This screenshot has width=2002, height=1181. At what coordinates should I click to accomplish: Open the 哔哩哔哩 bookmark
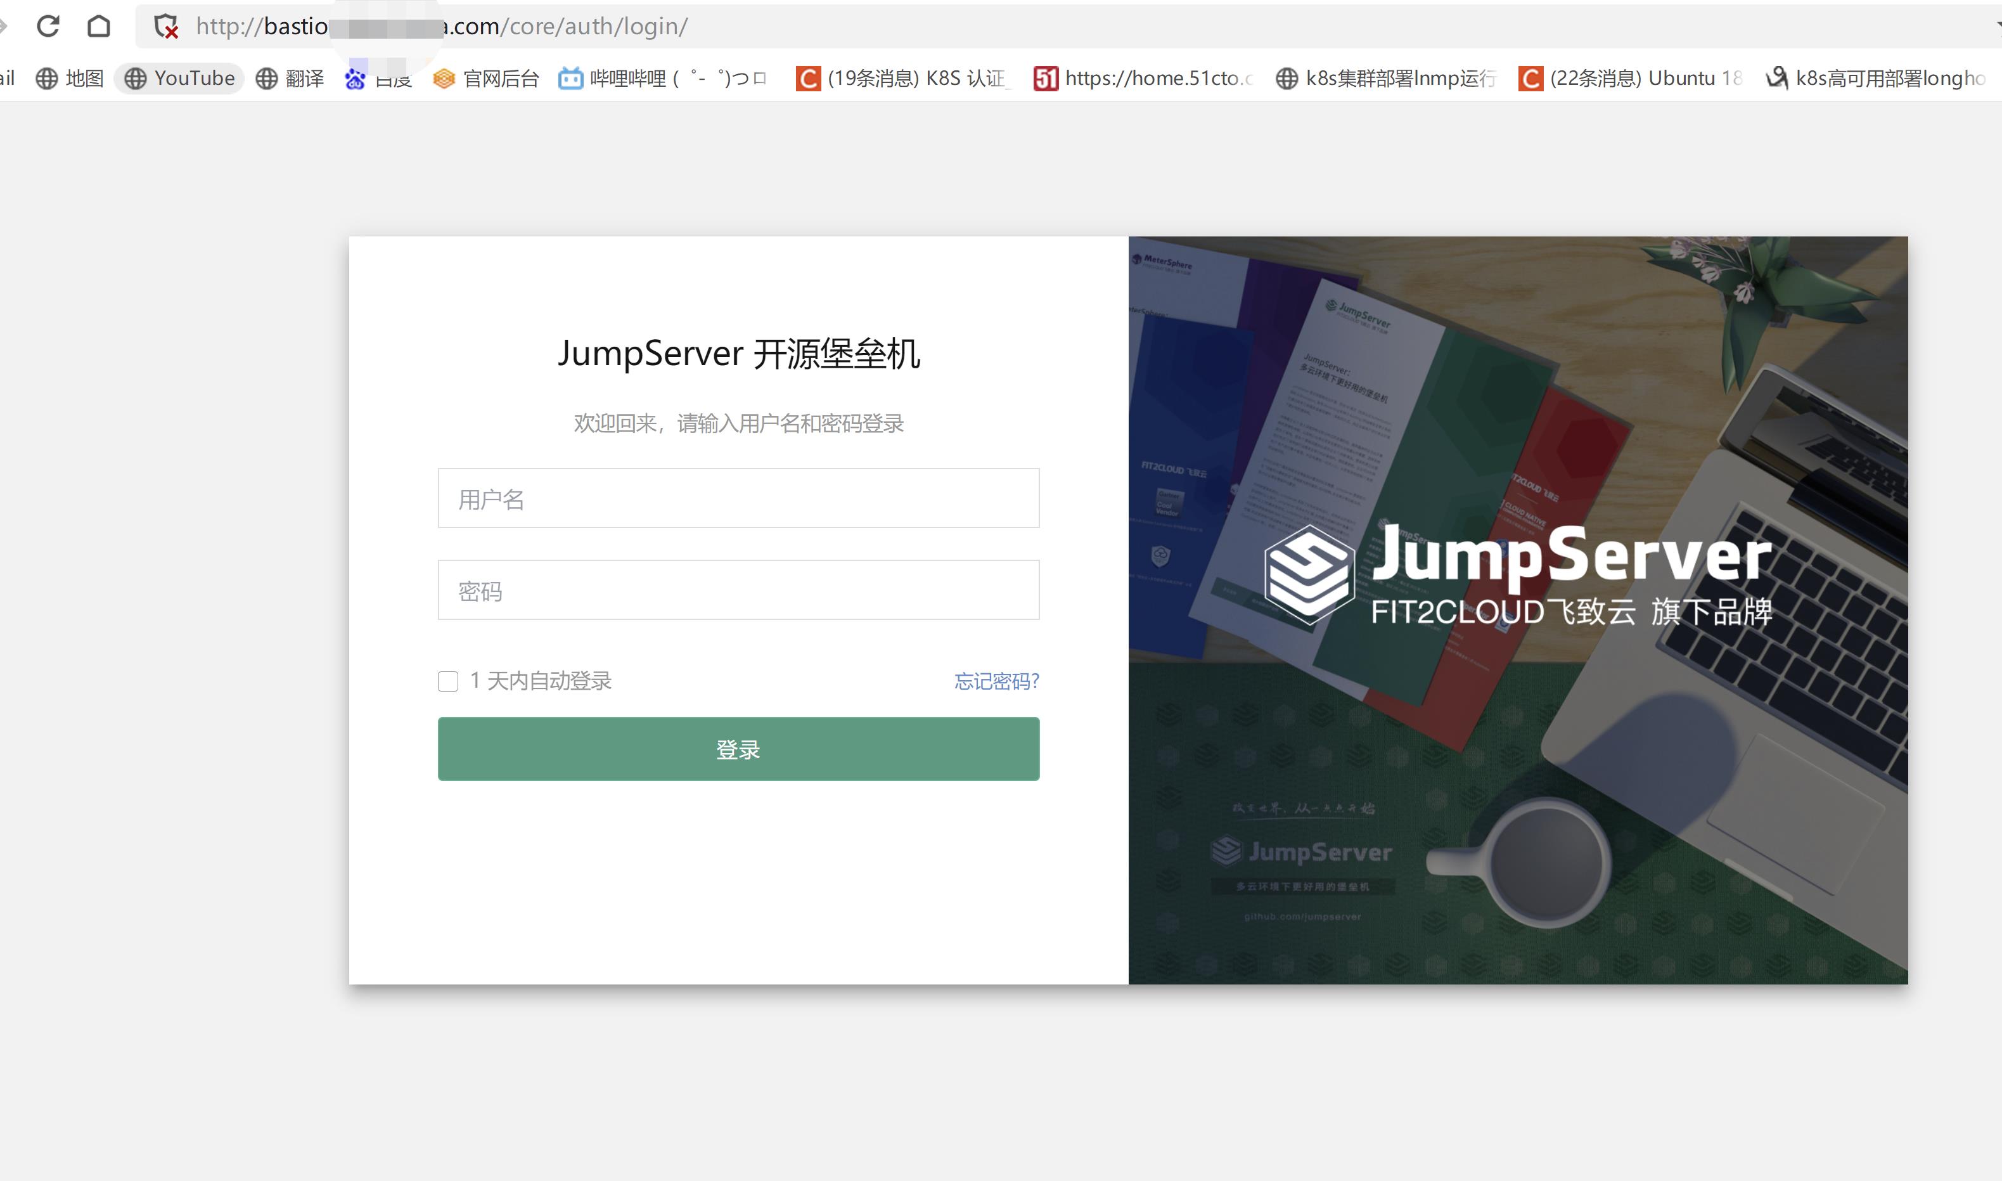(662, 78)
